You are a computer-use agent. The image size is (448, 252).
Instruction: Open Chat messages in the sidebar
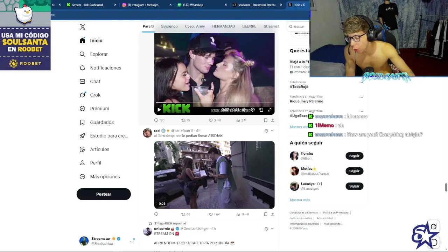click(x=90, y=82)
